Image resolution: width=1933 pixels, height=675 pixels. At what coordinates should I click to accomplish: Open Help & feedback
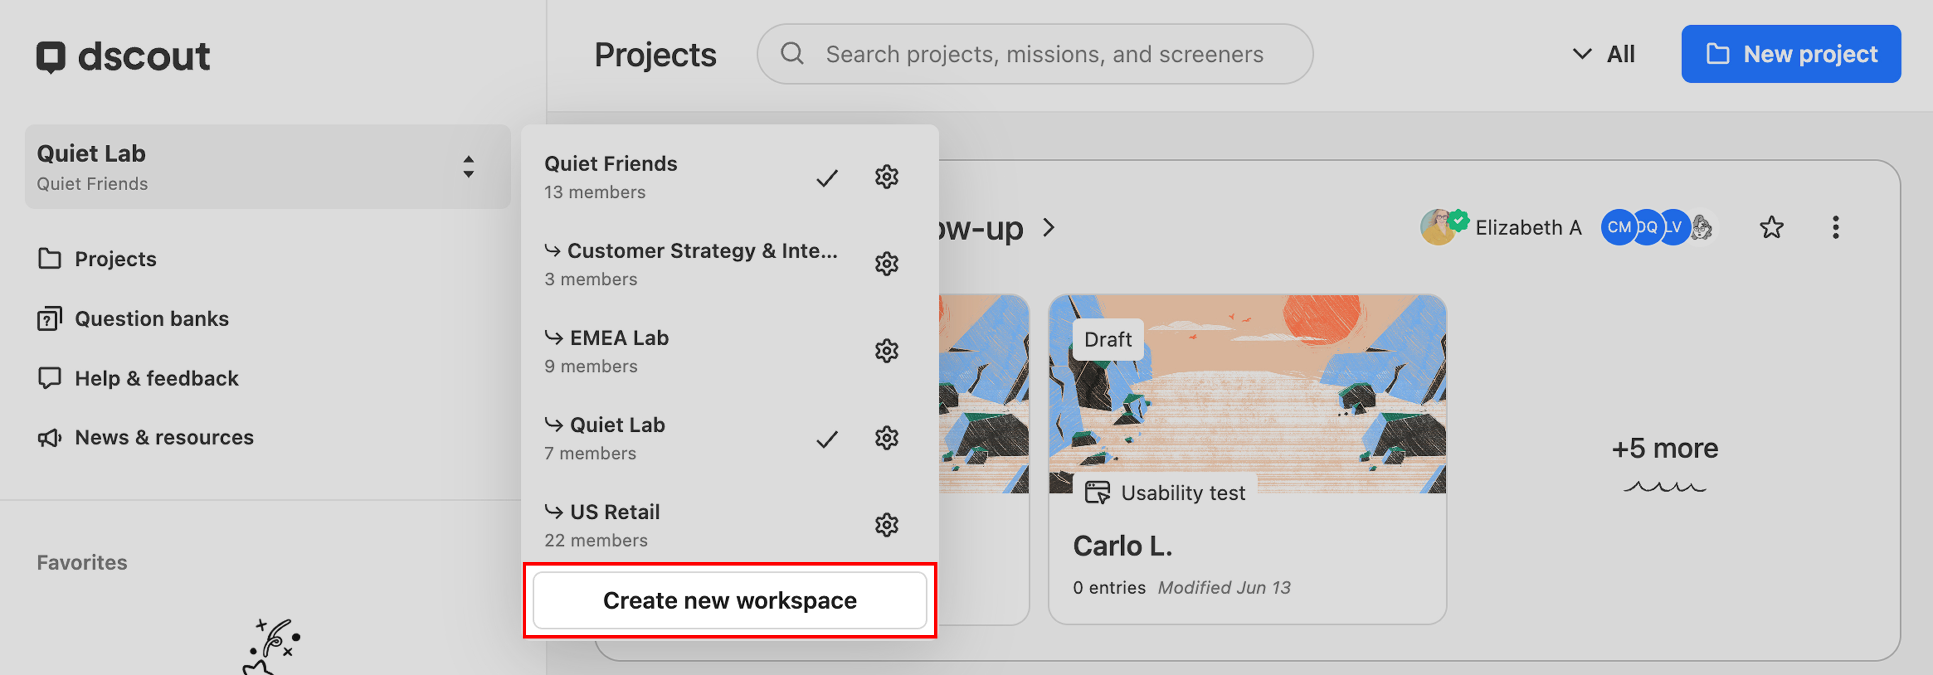click(156, 378)
